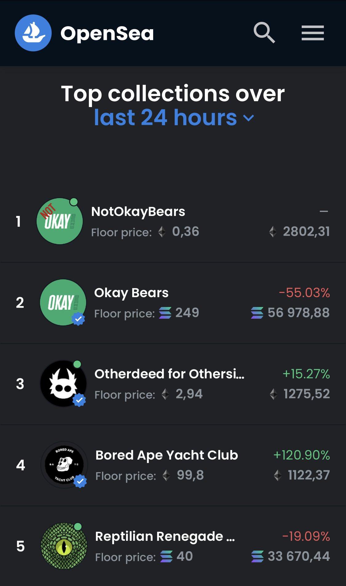Click the Reptilian Renegade eye avatar
The width and height of the screenshot is (346, 586).
[x=64, y=546]
